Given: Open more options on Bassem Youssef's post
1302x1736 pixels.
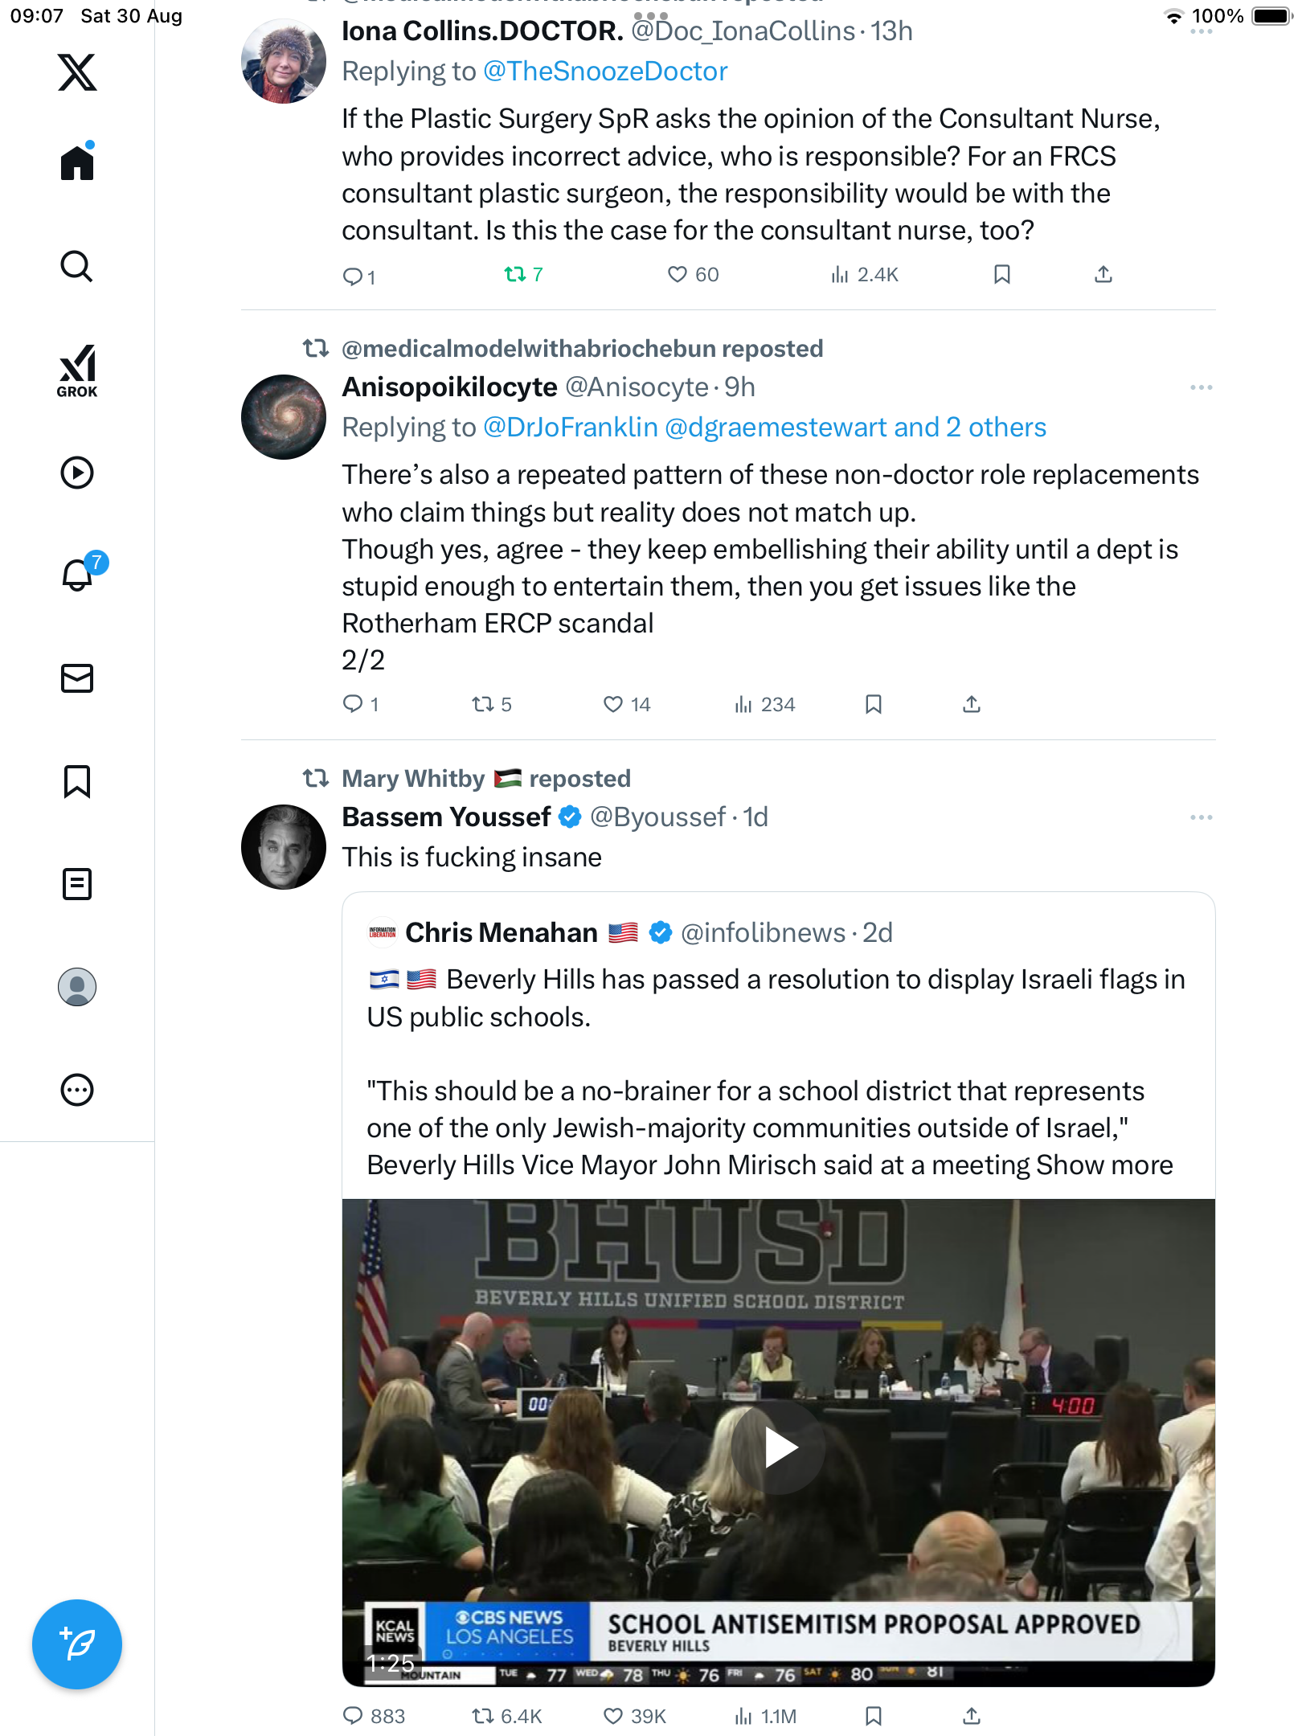Looking at the screenshot, I should (1201, 817).
